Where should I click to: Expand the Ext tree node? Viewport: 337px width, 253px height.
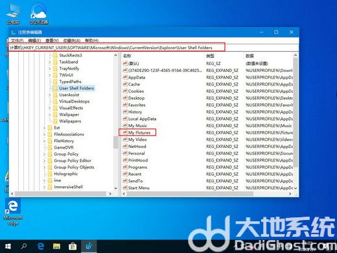44,128
